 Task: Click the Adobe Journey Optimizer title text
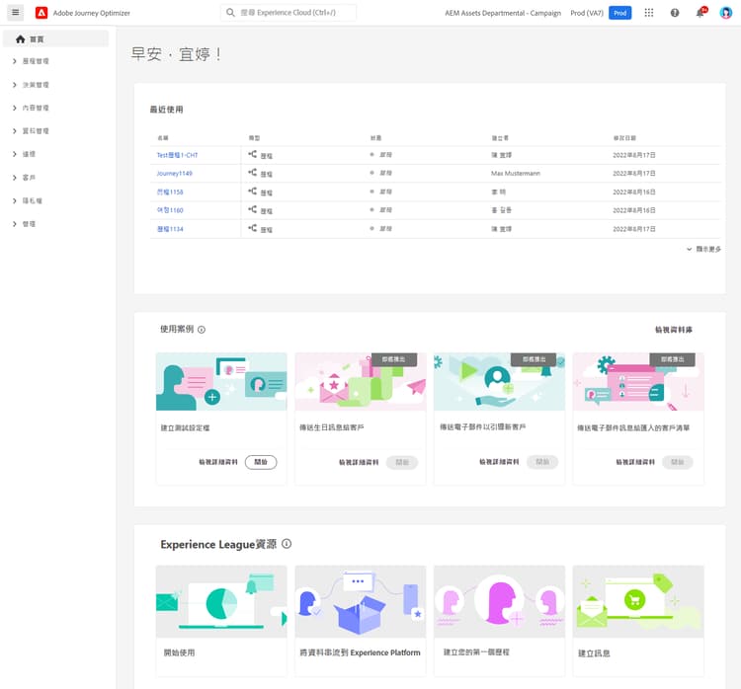click(x=92, y=13)
